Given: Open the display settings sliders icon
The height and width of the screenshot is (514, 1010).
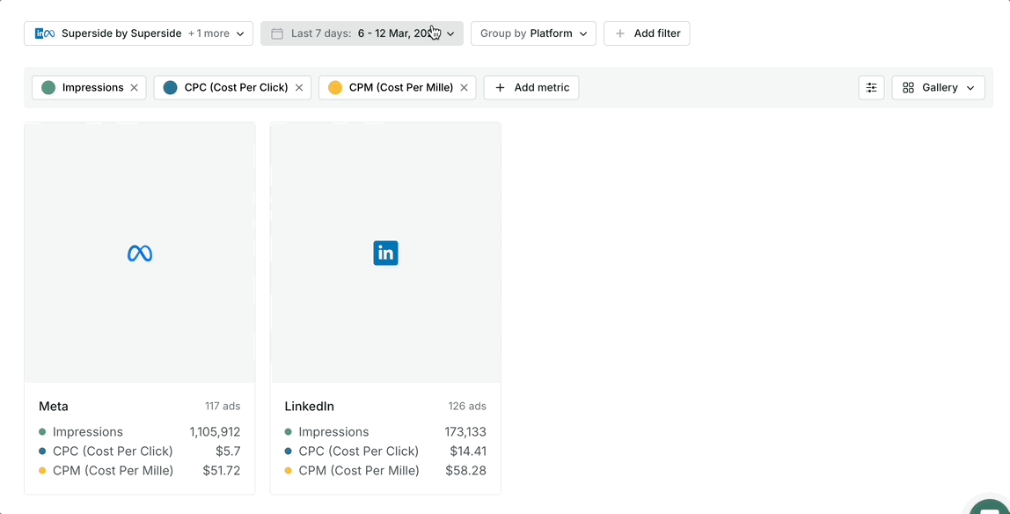Looking at the screenshot, I should [871, 88].
